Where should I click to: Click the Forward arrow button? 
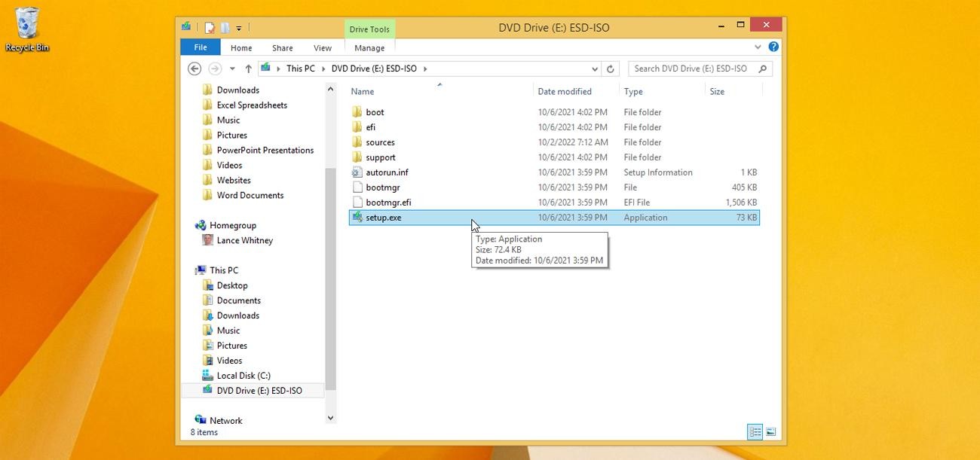[215, 69]
